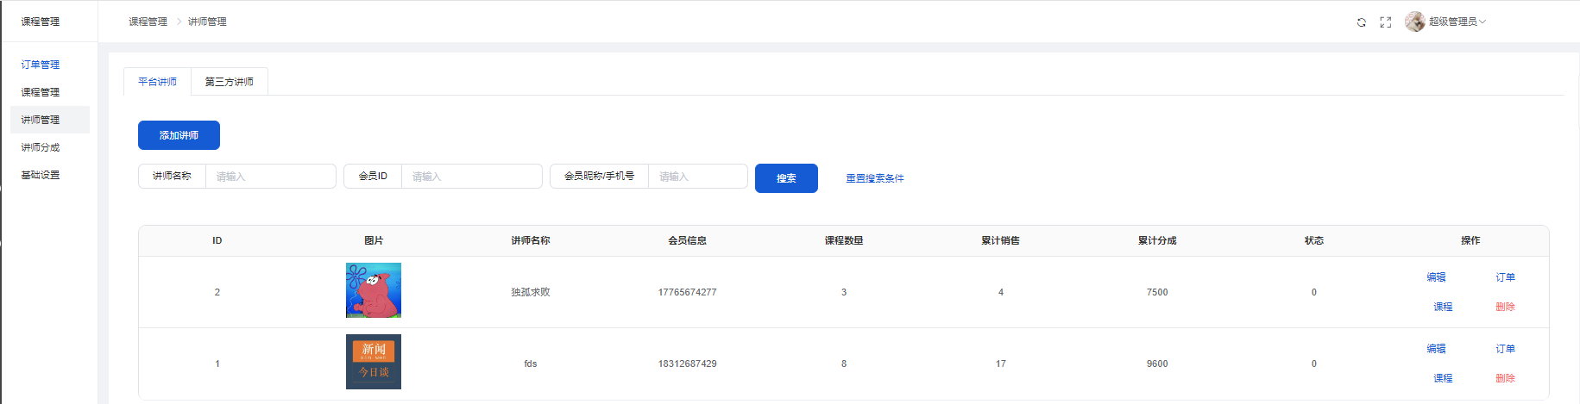Viewport: 1580px width, 404px height.
Task: Reset filters via 重置搜索条件 link
Action: 874,178
